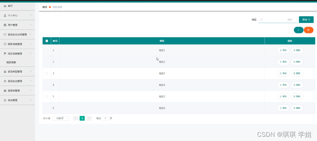Click the home icon beside 首页 in sidebar
The width and height of the screenshot is (317, 141).
pyautogui.click(x=5, y=6)
